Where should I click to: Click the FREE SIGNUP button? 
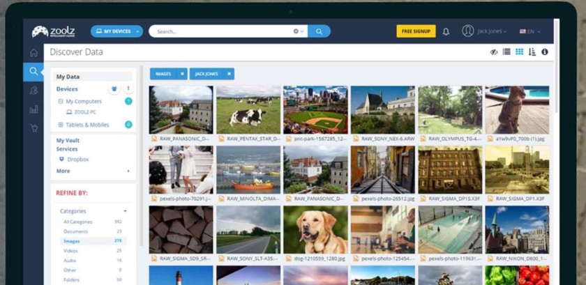(x=416, y=31)
